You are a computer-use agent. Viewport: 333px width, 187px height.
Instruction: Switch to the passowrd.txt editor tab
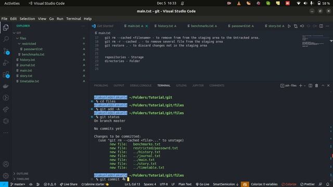241,26
